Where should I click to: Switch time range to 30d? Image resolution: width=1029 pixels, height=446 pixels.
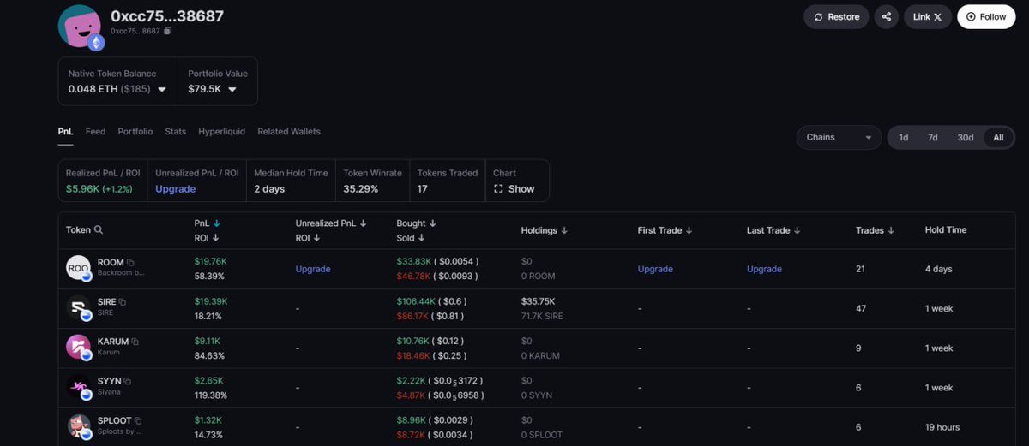point(965,138)
